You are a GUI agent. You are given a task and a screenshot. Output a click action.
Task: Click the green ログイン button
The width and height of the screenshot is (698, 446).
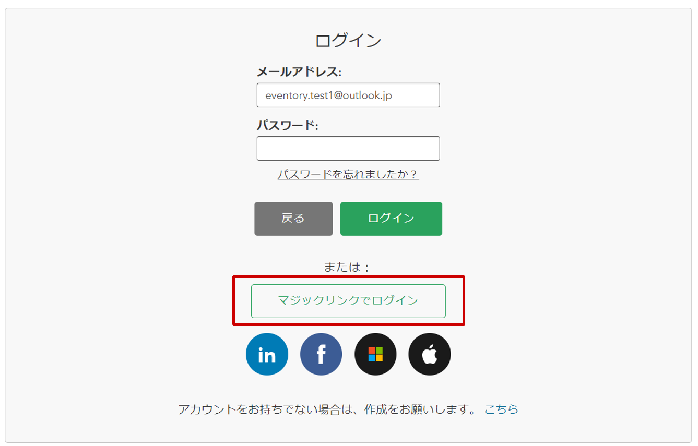[x=391, y=219]
